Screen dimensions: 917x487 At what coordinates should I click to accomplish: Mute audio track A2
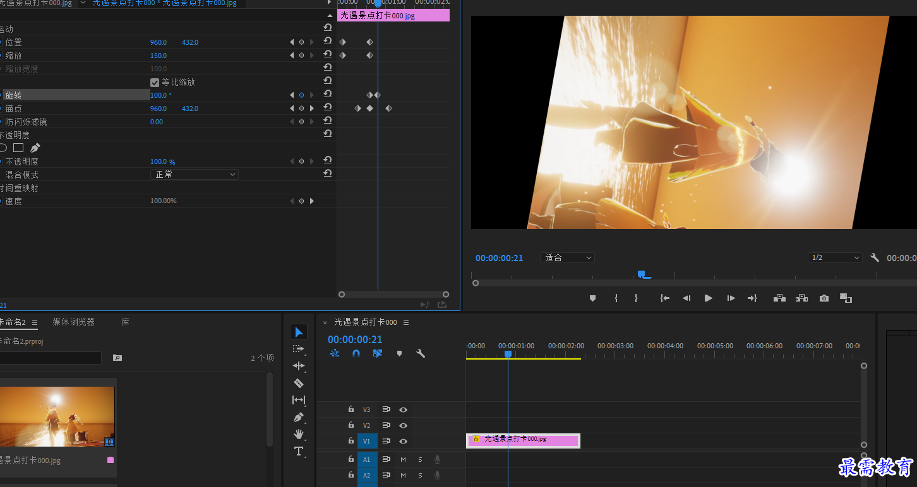pos(403,475)
